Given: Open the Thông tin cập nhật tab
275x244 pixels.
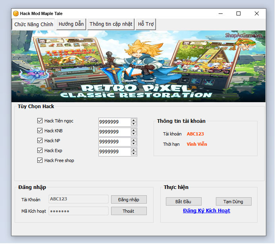Looking at the screenshot, I should (x=111, y=24).
